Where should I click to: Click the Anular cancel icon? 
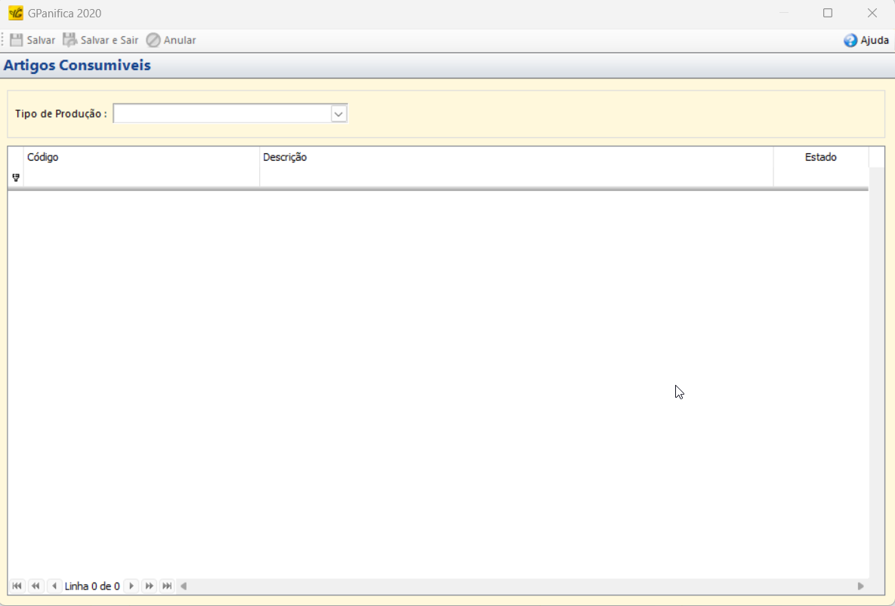click(153, 40)
